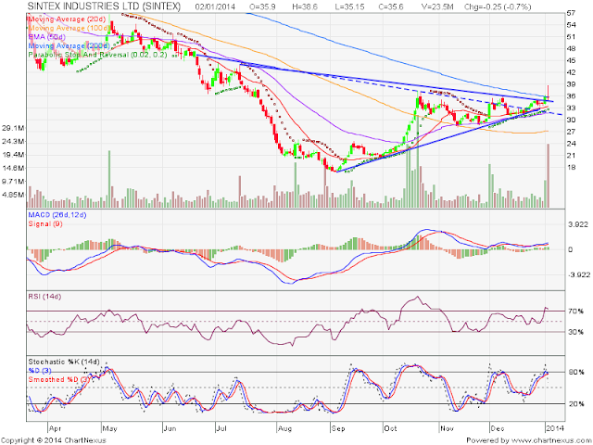Click the 48 price axis label
The image size is (593, 445).
pyautogui.click(x=571, y=48)
